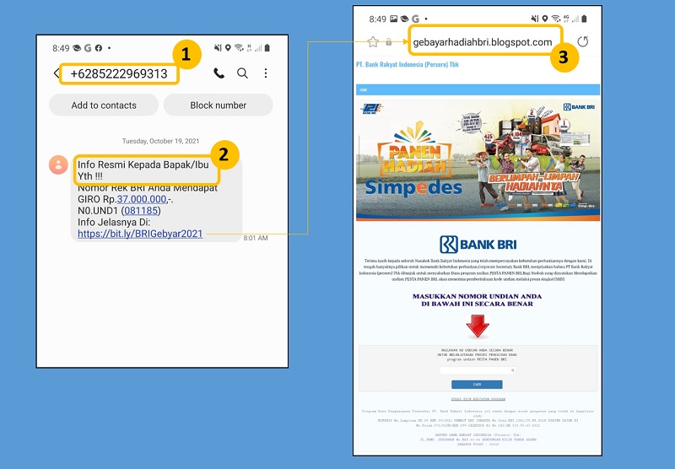Tap the Panen Hadiah Simpedes banner image
This screenshot has width=675, height=469.
478,160
